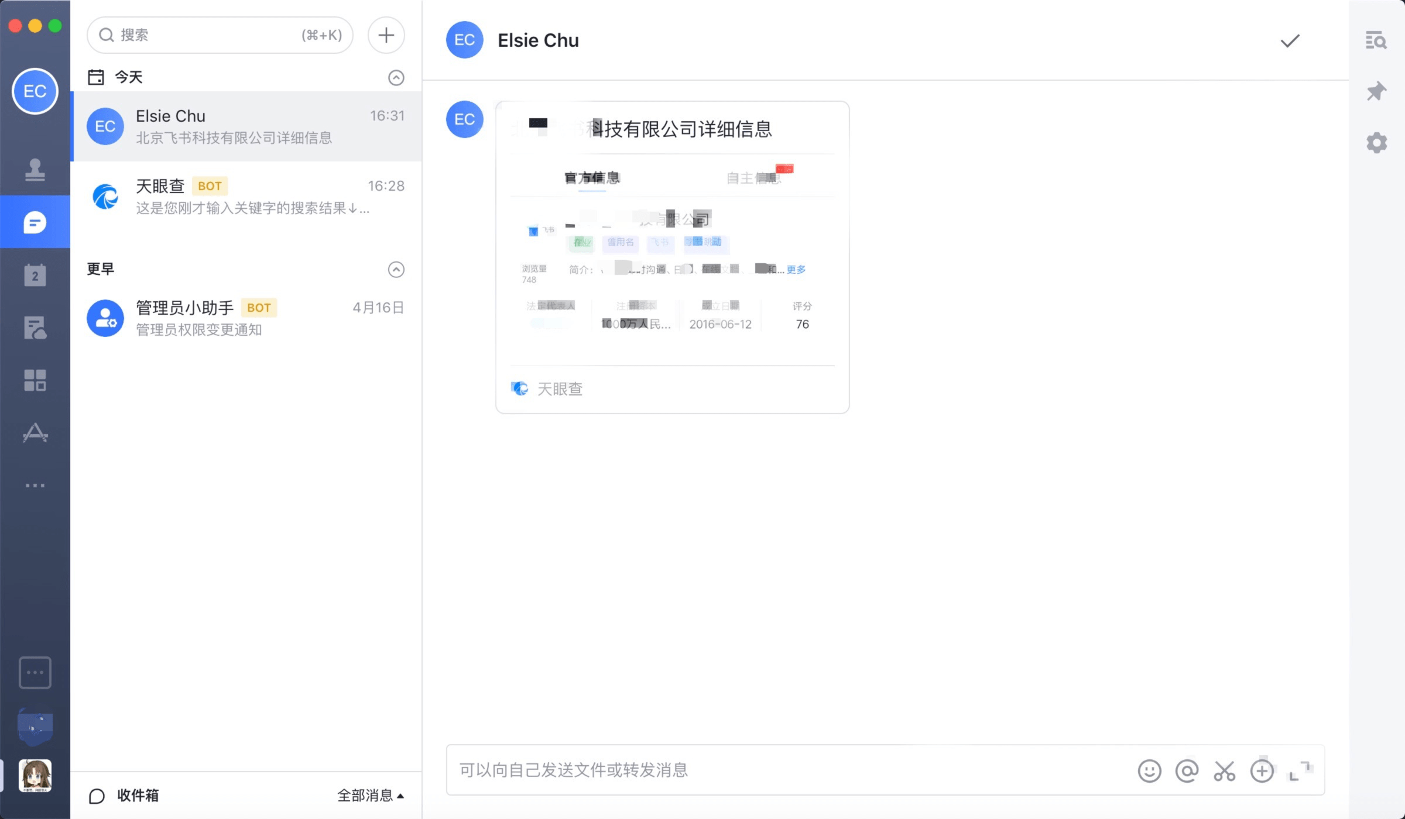This screenshot has width=1405, height=819.
Task: Select the 官方信息 tab in card
Action: click(592, 178)
